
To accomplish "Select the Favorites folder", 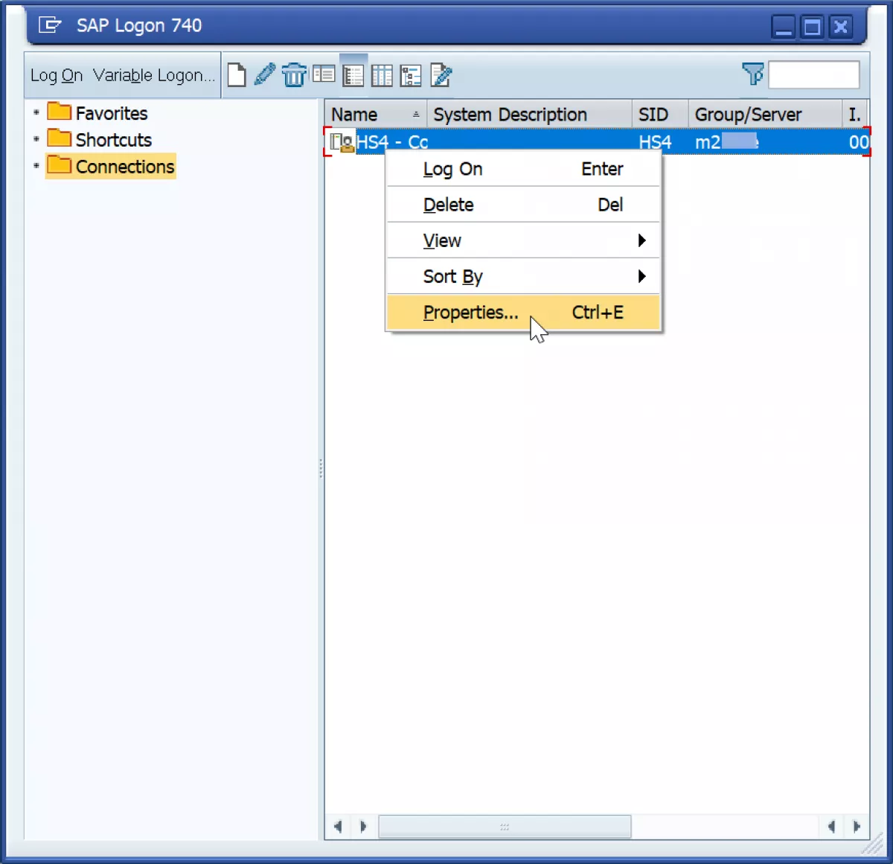I will (111, 113).
